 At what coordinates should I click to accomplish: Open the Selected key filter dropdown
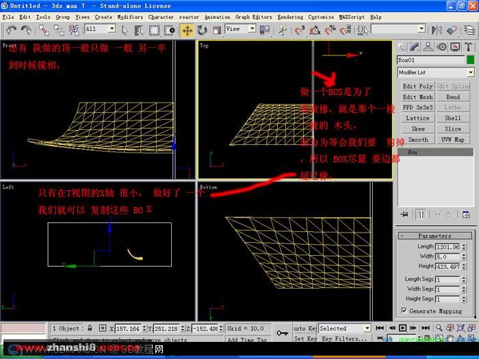tap(367, 328)
